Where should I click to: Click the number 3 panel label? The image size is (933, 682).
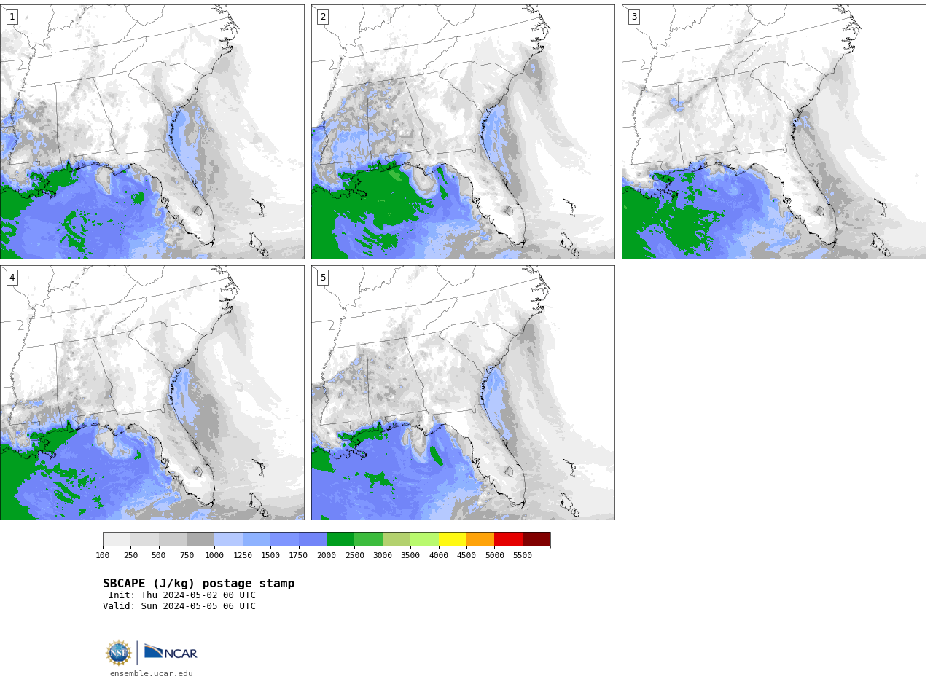pyautogui.click(x=634, y=17)
